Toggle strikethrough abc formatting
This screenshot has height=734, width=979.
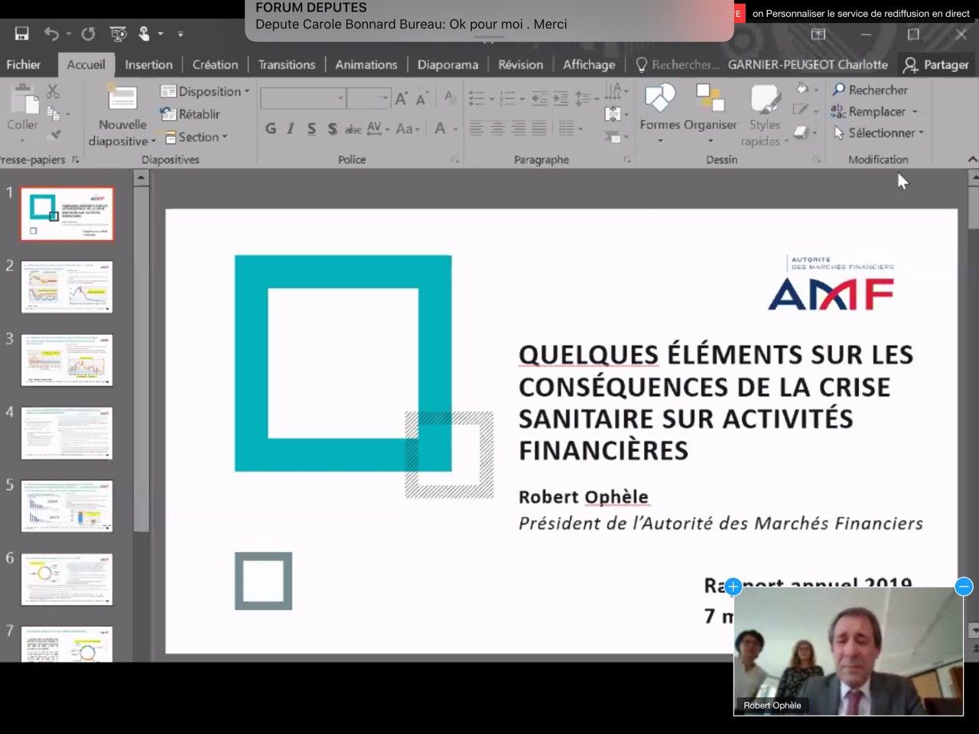click(353, 128)
